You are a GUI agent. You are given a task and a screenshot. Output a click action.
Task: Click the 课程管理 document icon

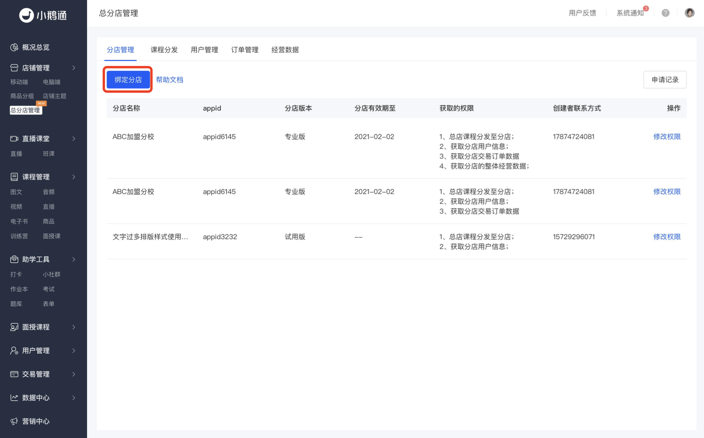(14, 177)
